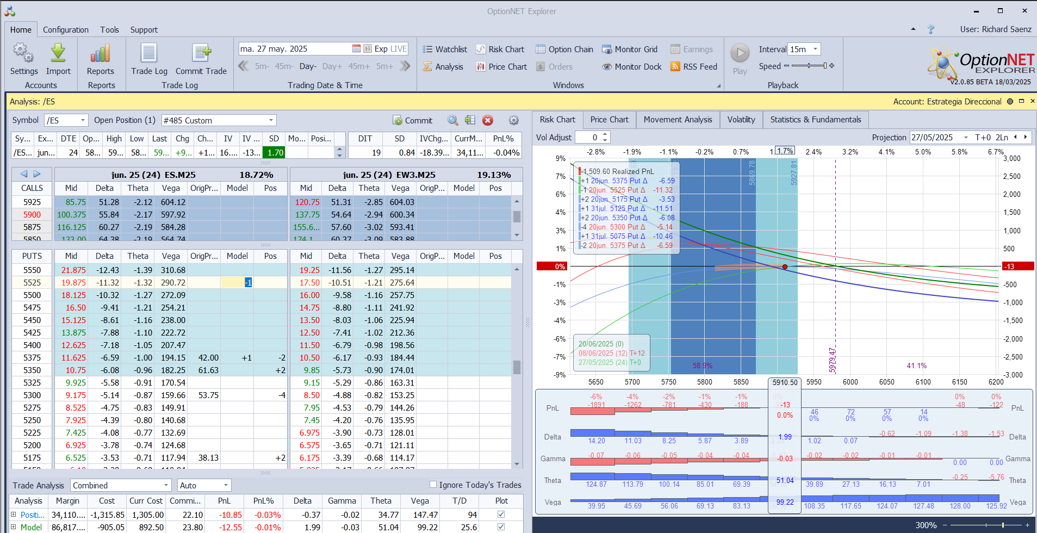Open the Monitor Grid window
Screen dimensions: 1037x533
pos(630,49)
